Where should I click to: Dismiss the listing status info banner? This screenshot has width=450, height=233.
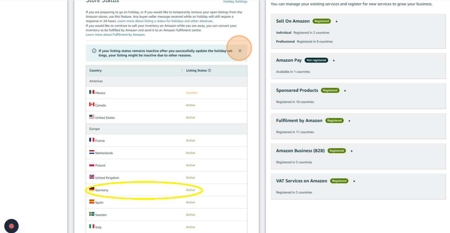click(x=240, y=51)
